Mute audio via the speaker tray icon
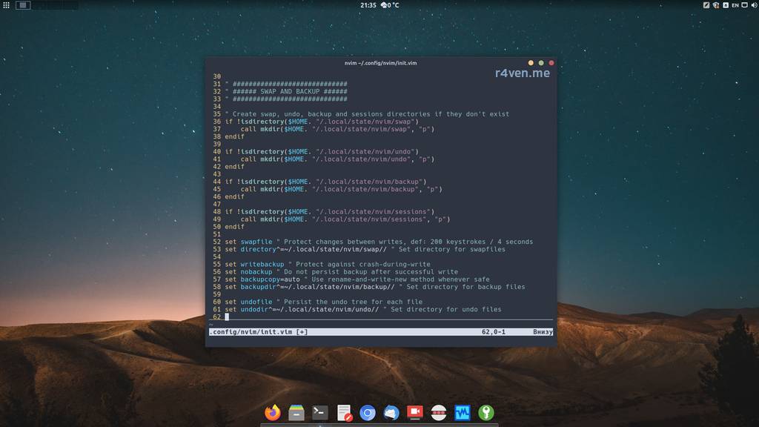 click(755, 6)
